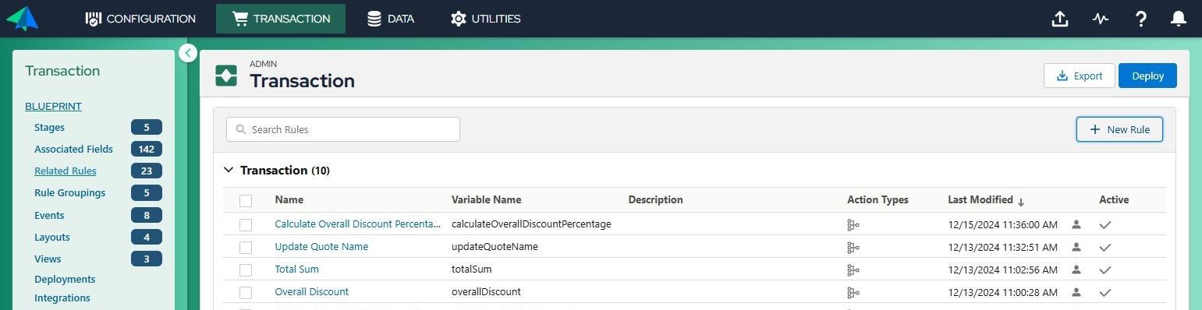This screenshot has width=1202, height=310.
Task: Click the Active column header
Action: click(1114, 200)
